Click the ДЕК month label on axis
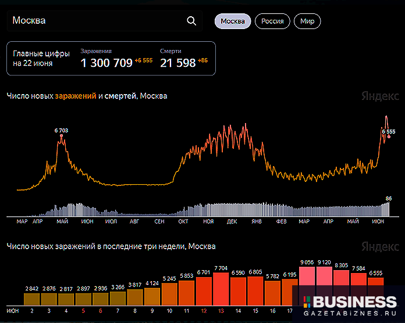The width and height of the screenshot is (405, 323). [232, 221]
